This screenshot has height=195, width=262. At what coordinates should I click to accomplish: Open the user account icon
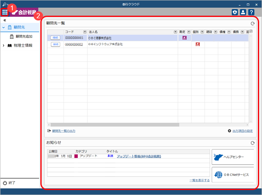[x=243, y=12]
